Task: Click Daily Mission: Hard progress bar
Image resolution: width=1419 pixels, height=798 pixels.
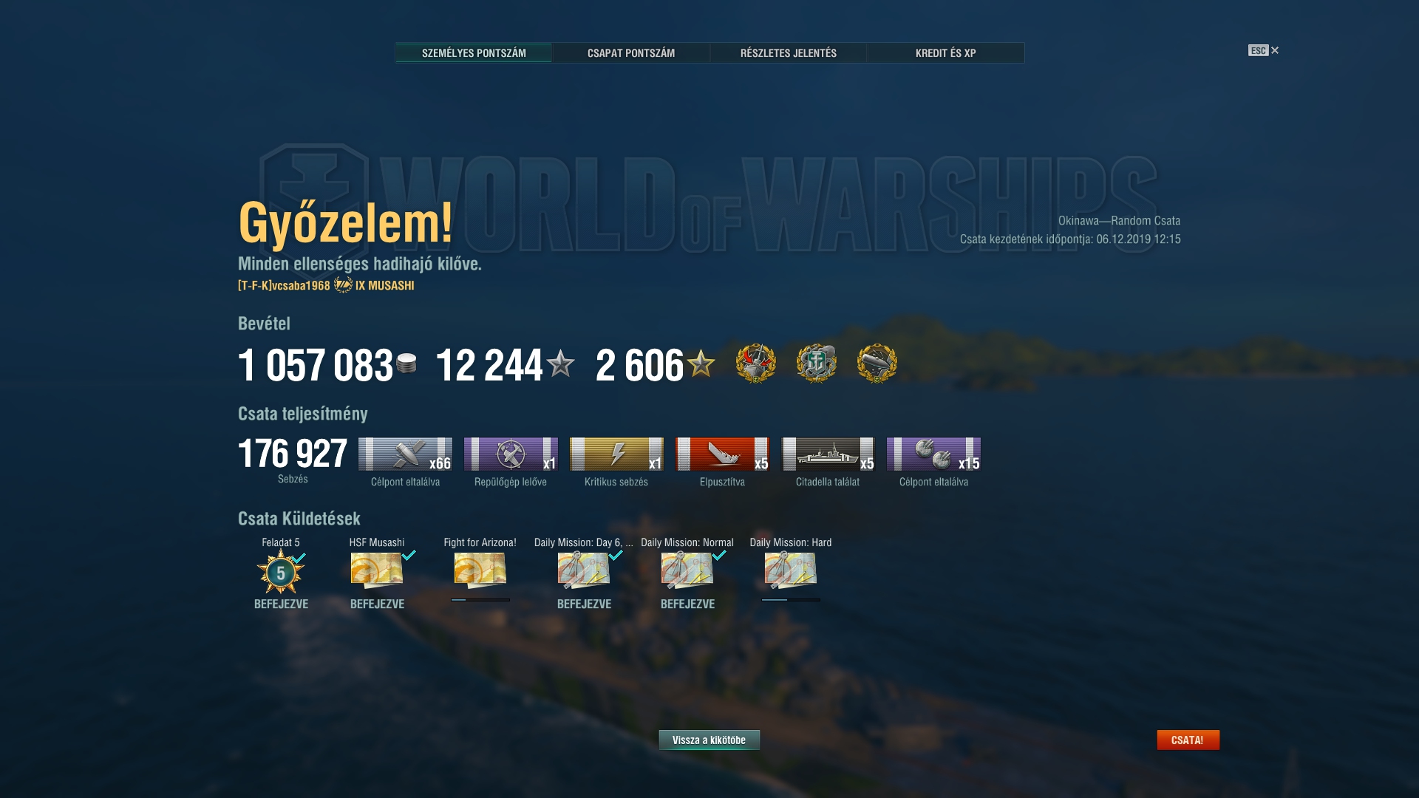Action: [791, 600]
